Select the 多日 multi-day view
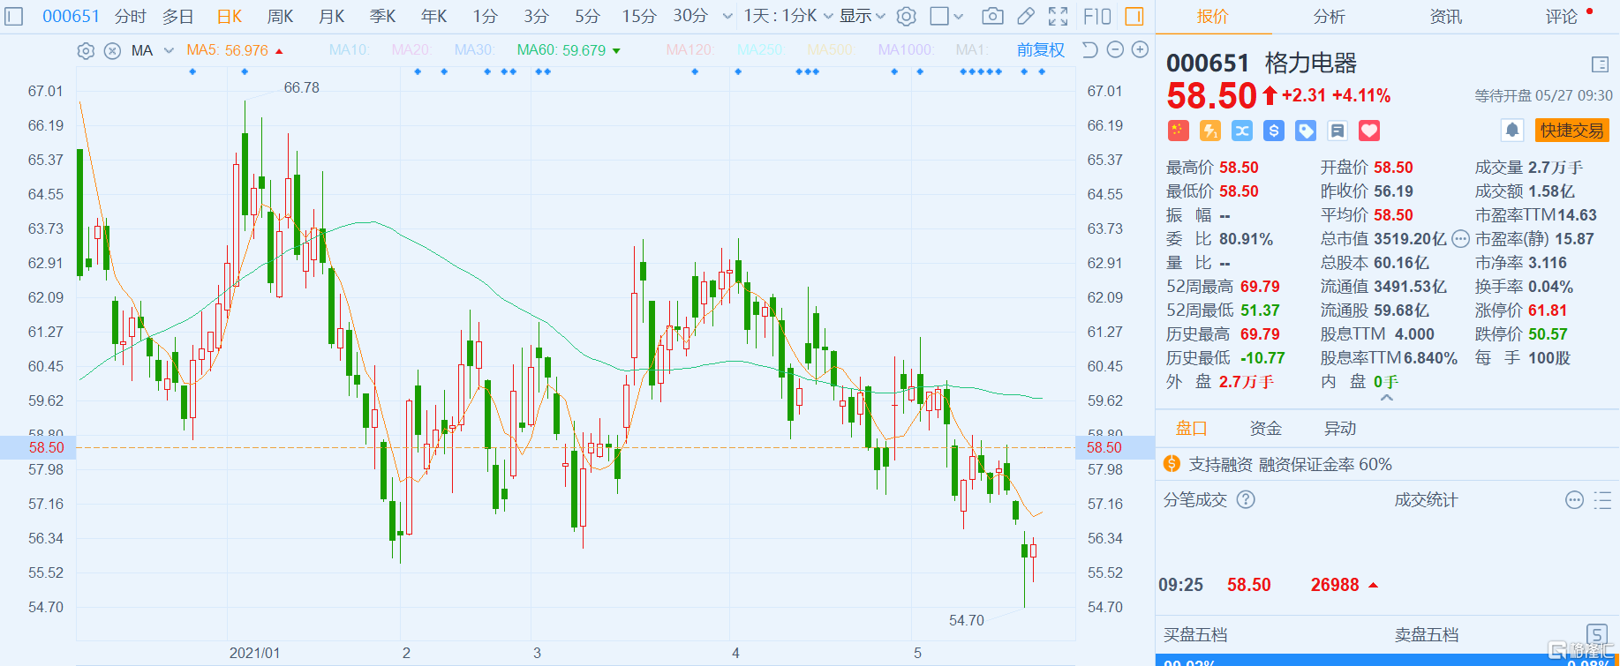This screenshot has width=1620, height=666. click(178, 16)
